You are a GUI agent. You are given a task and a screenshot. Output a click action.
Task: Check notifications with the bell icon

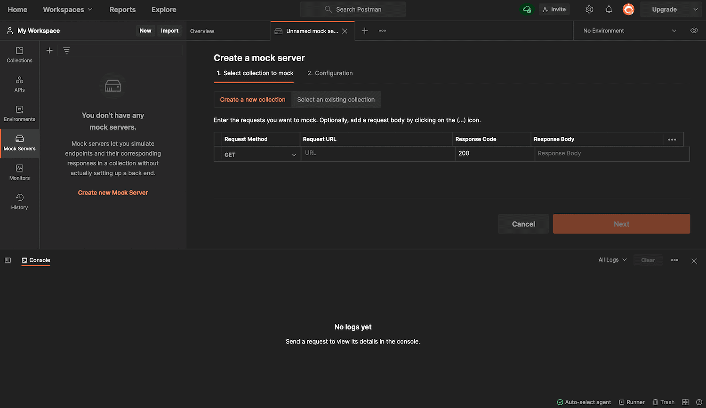(609, 9)
